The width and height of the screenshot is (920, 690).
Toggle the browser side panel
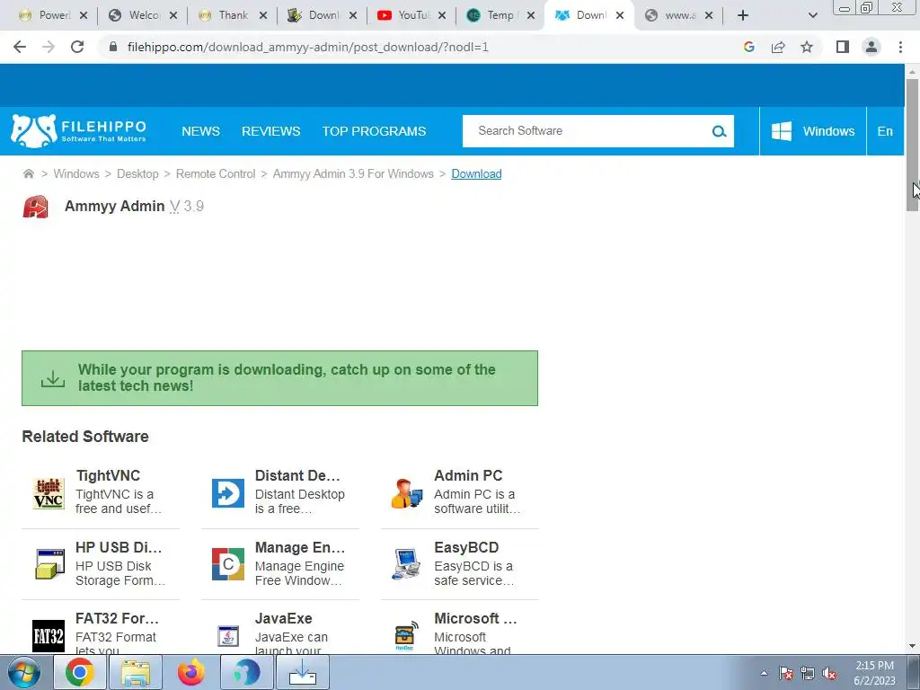[x=843, y=47]
